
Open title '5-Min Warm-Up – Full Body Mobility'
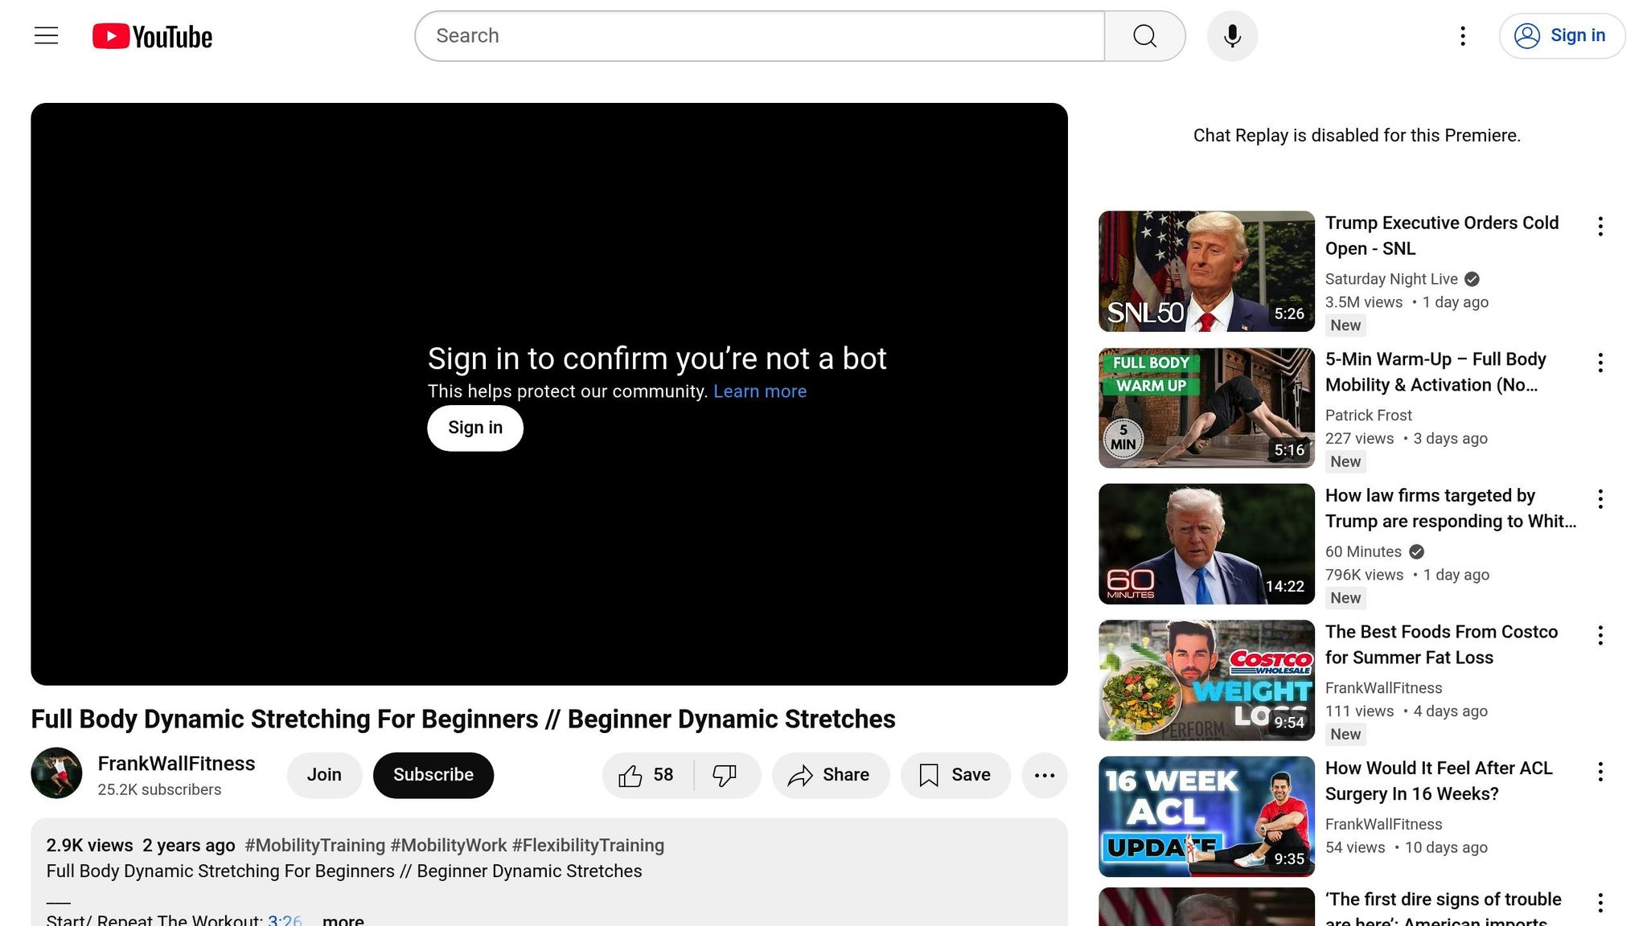point(1435,372)
